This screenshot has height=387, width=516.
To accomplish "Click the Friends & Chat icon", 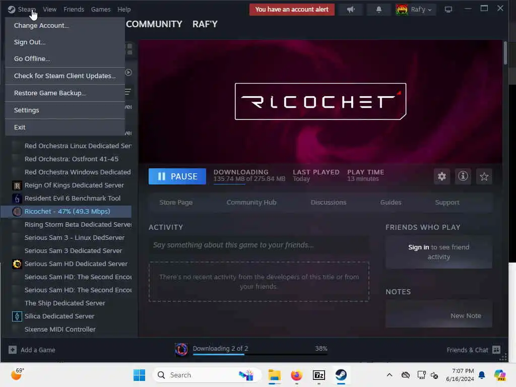I will pyautogui.click(x=496, y=350).
